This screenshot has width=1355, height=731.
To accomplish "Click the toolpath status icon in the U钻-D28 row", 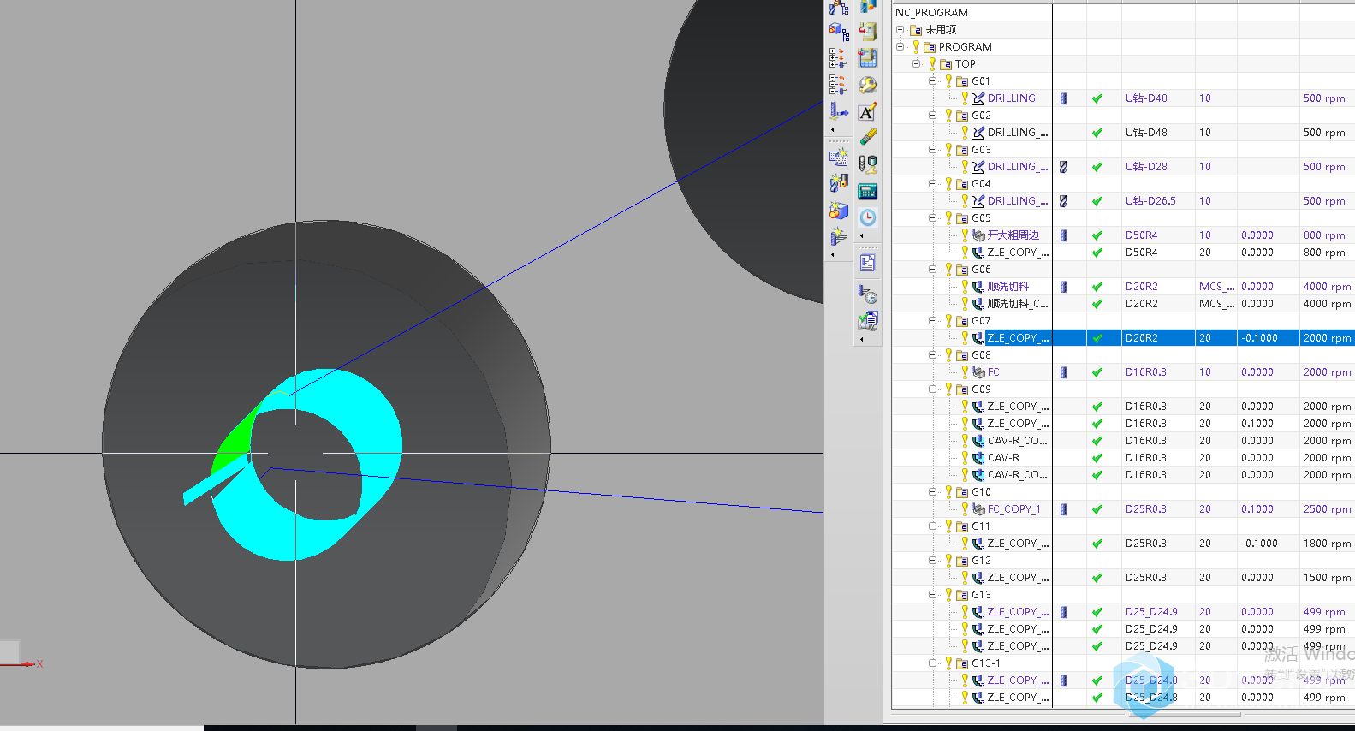I will click(1063, 167).
